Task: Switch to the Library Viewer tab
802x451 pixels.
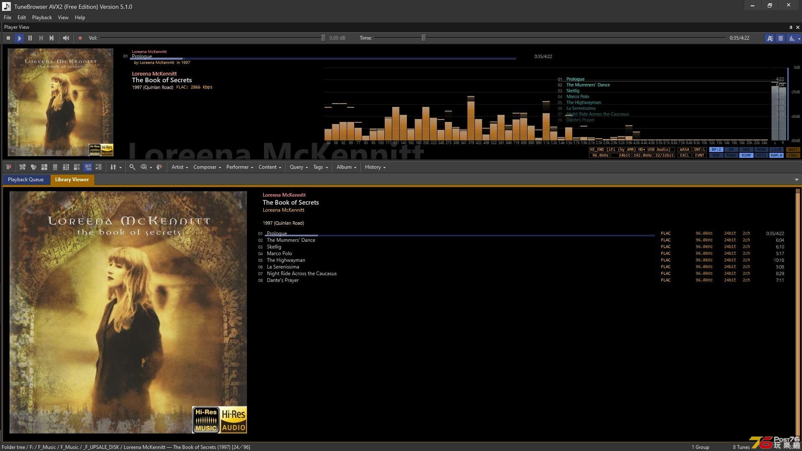Action: [x=72, y=180]
